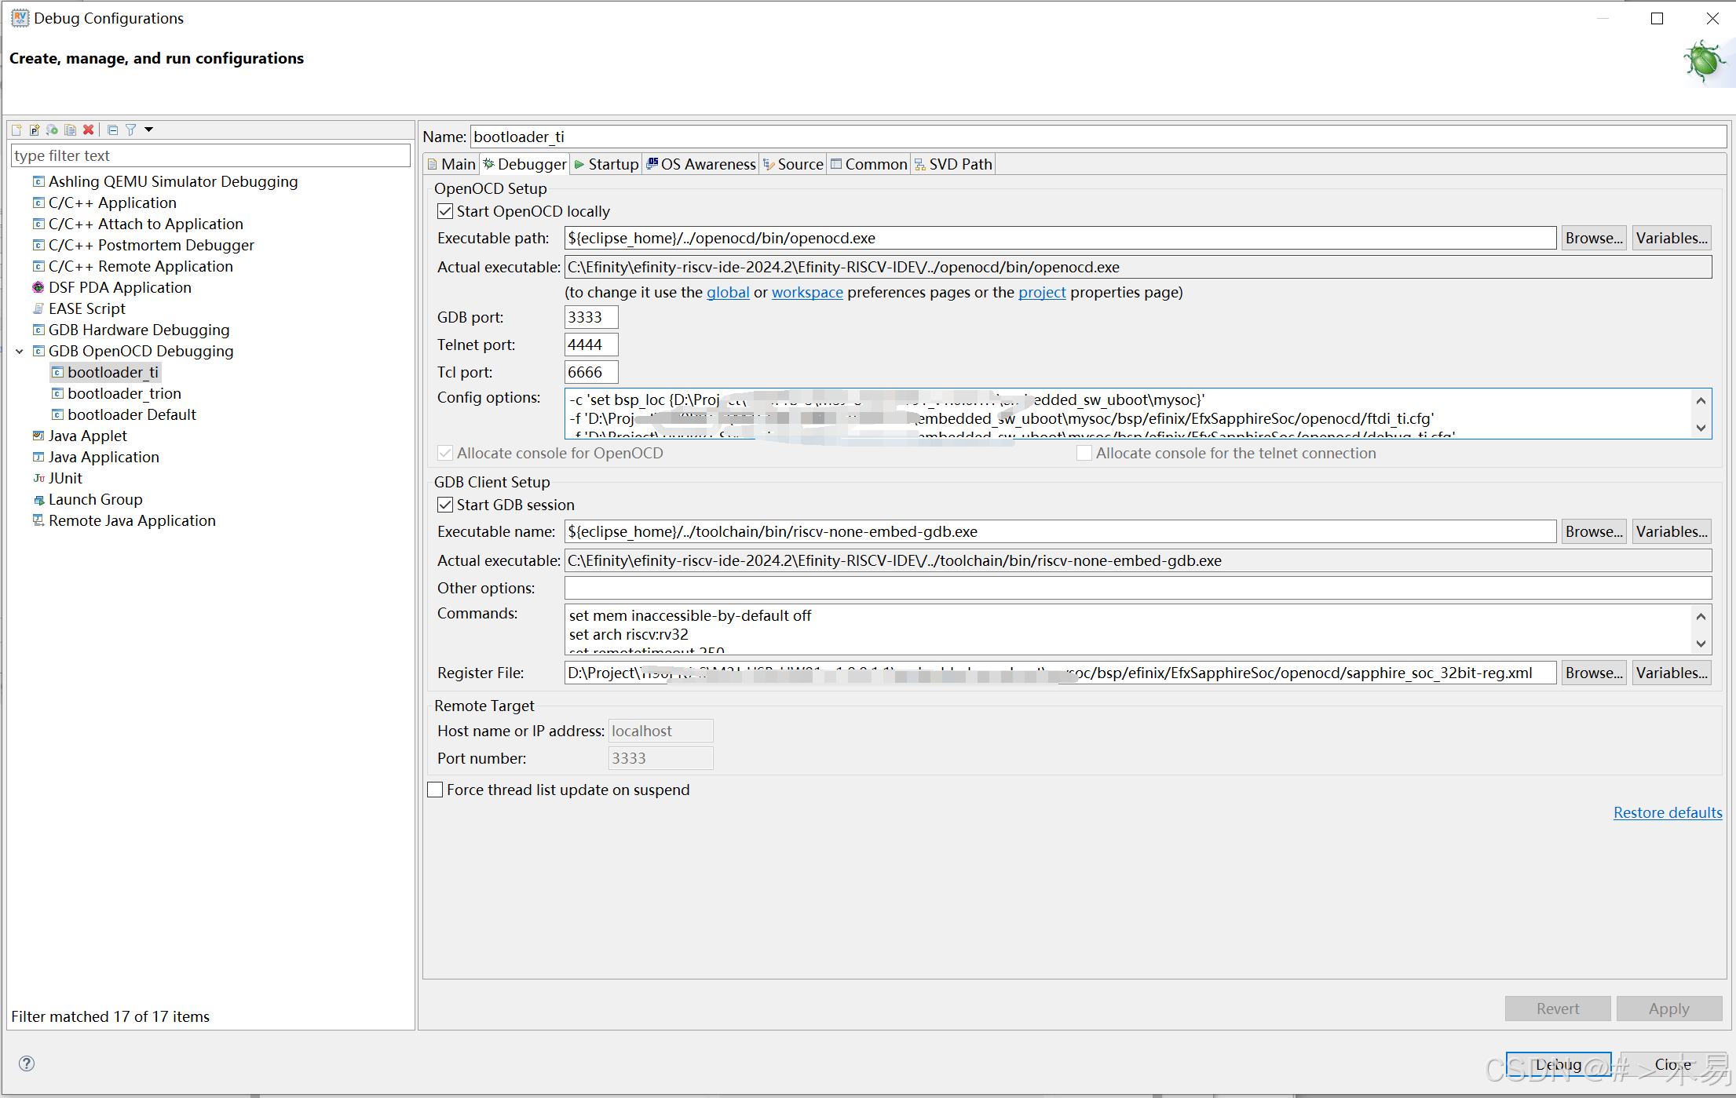This screenshot has width=1736, height=1098.
Task: Click the Java Applet icon
Action: point(38,436)
